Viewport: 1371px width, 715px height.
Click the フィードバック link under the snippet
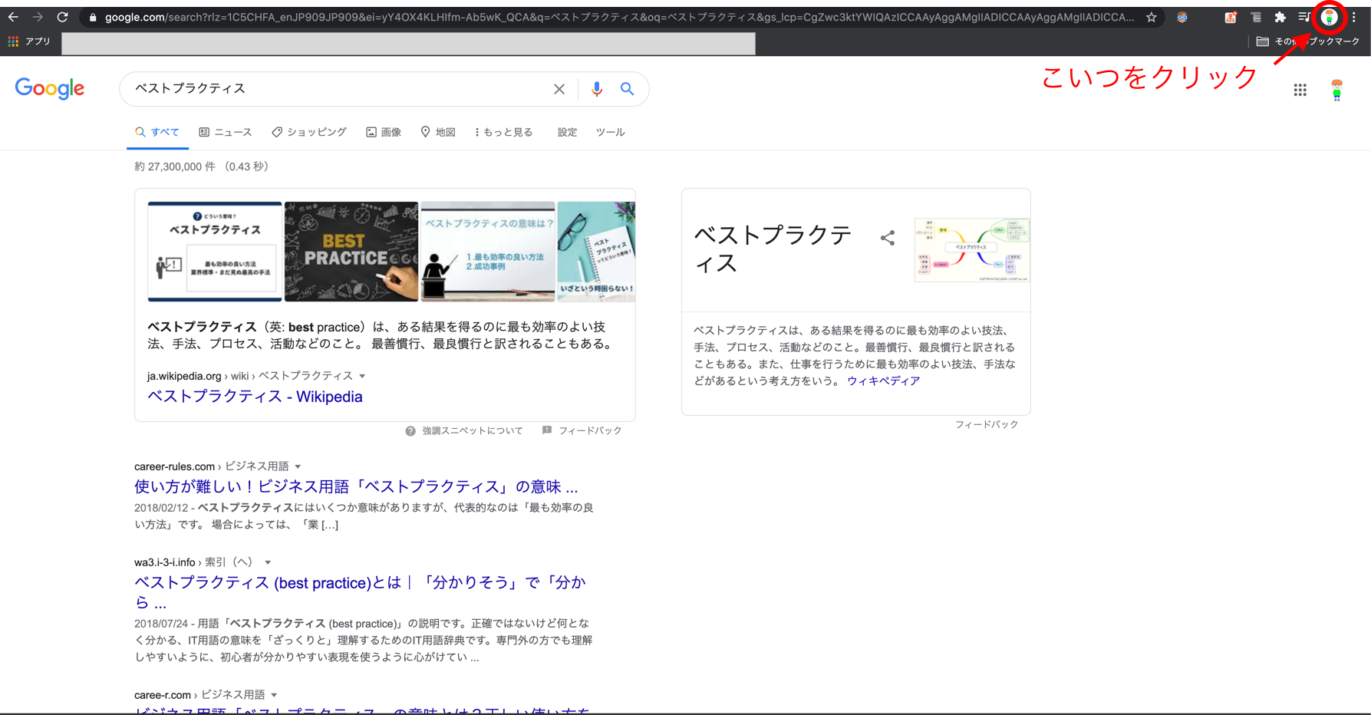[x=590, y=431]
